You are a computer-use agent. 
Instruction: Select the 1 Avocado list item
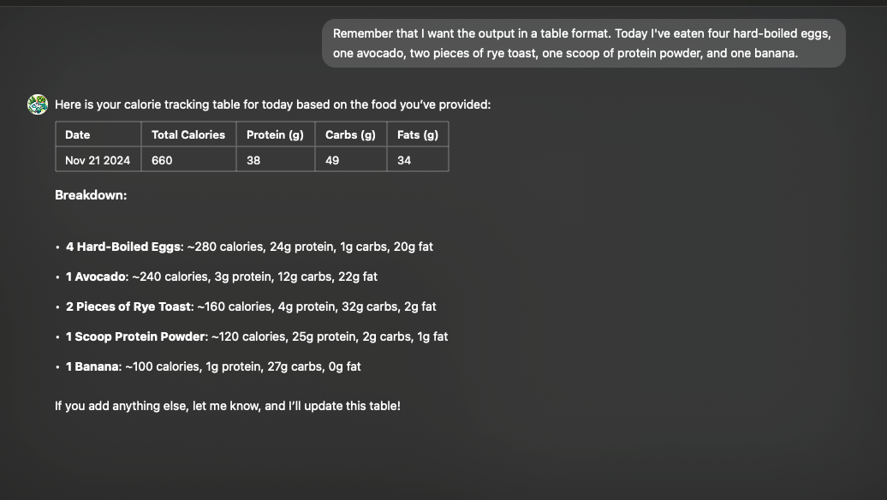(x=222, y=277)
